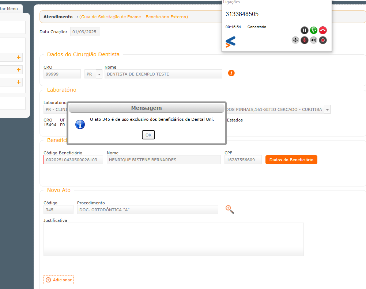Click the Procedimento field DOC. ORTODÔNTICA

147,210
